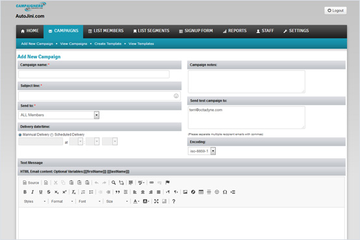Open the Background Color picker

click(146, 201)
